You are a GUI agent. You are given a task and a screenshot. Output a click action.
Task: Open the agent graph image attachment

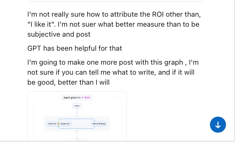pos(77,116)
